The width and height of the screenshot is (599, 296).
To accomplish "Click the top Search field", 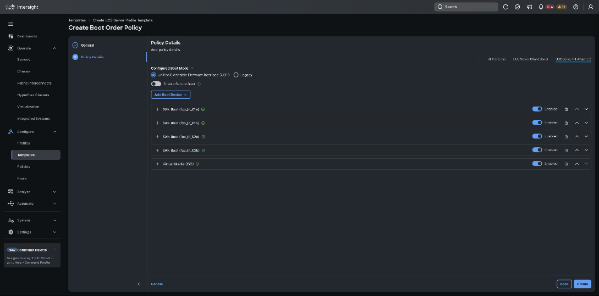I will [x=466, y=7].
